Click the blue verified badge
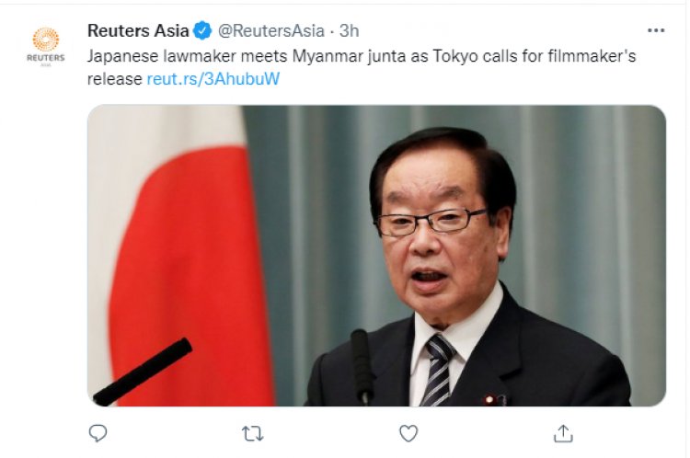This screenshot has height=458, width=690. pyautogui.click(x=202, y=30)
